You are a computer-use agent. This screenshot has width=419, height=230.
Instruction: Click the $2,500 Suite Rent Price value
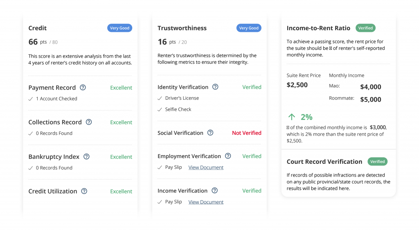click(297, 85)
